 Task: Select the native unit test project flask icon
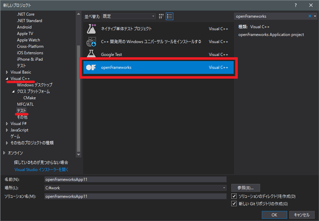91,29
